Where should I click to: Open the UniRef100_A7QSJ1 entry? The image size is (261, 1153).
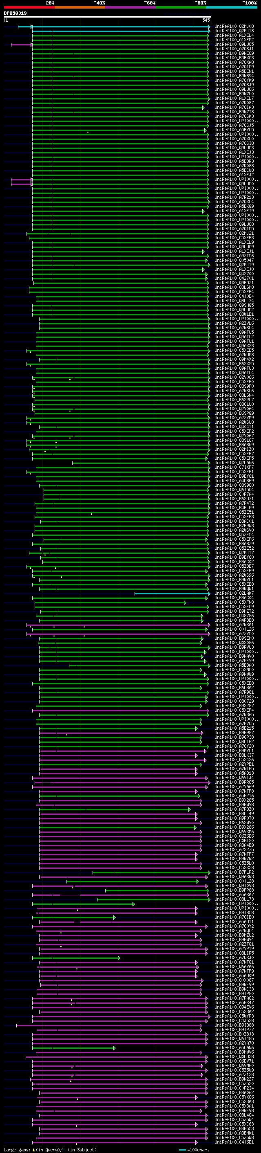click(234, 49)
